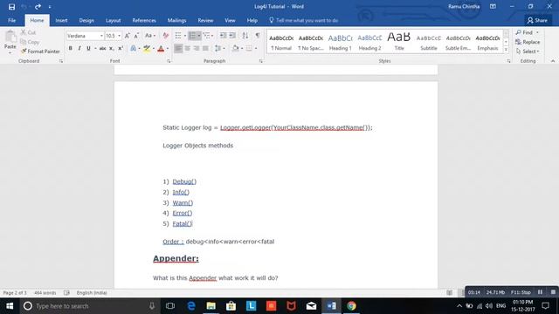
Task: Sort the selected text alphabetically
Action: pos(245,36)
